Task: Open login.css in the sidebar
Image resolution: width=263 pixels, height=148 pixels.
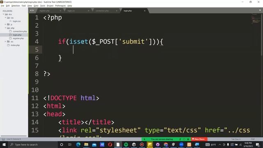Action: (x=16, y=21)
